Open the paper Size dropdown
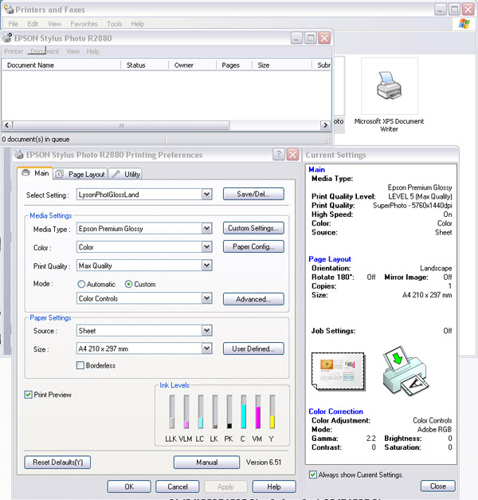This screenshot has width=478, height=500. pos(207,348)
